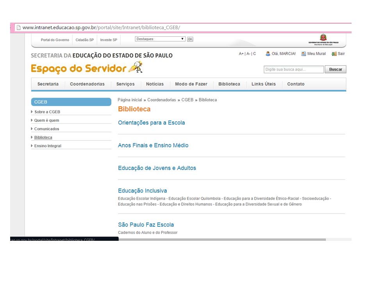The height and width of the screenshot is (281, 375).
Task: Click the page icon in the address bar
Action: point(18,27)
